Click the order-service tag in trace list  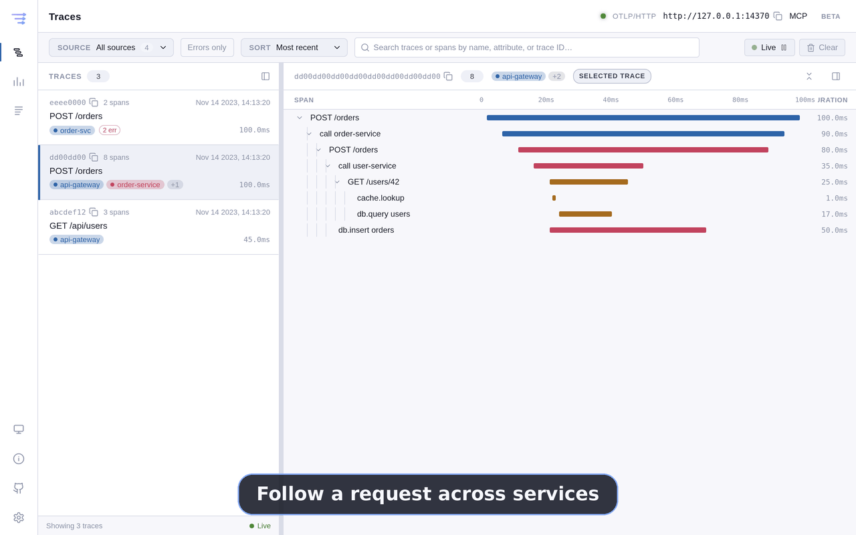click(x=135, y=185)
